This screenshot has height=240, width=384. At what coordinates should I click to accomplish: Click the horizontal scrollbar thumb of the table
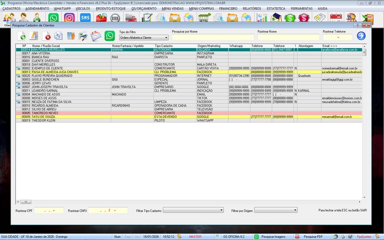26,202
